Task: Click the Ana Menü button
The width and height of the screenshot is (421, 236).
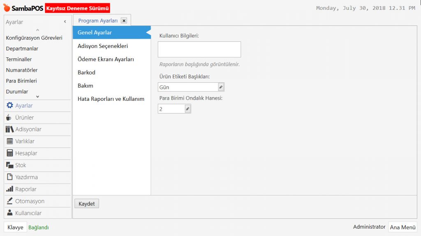Action: point(402,227)
